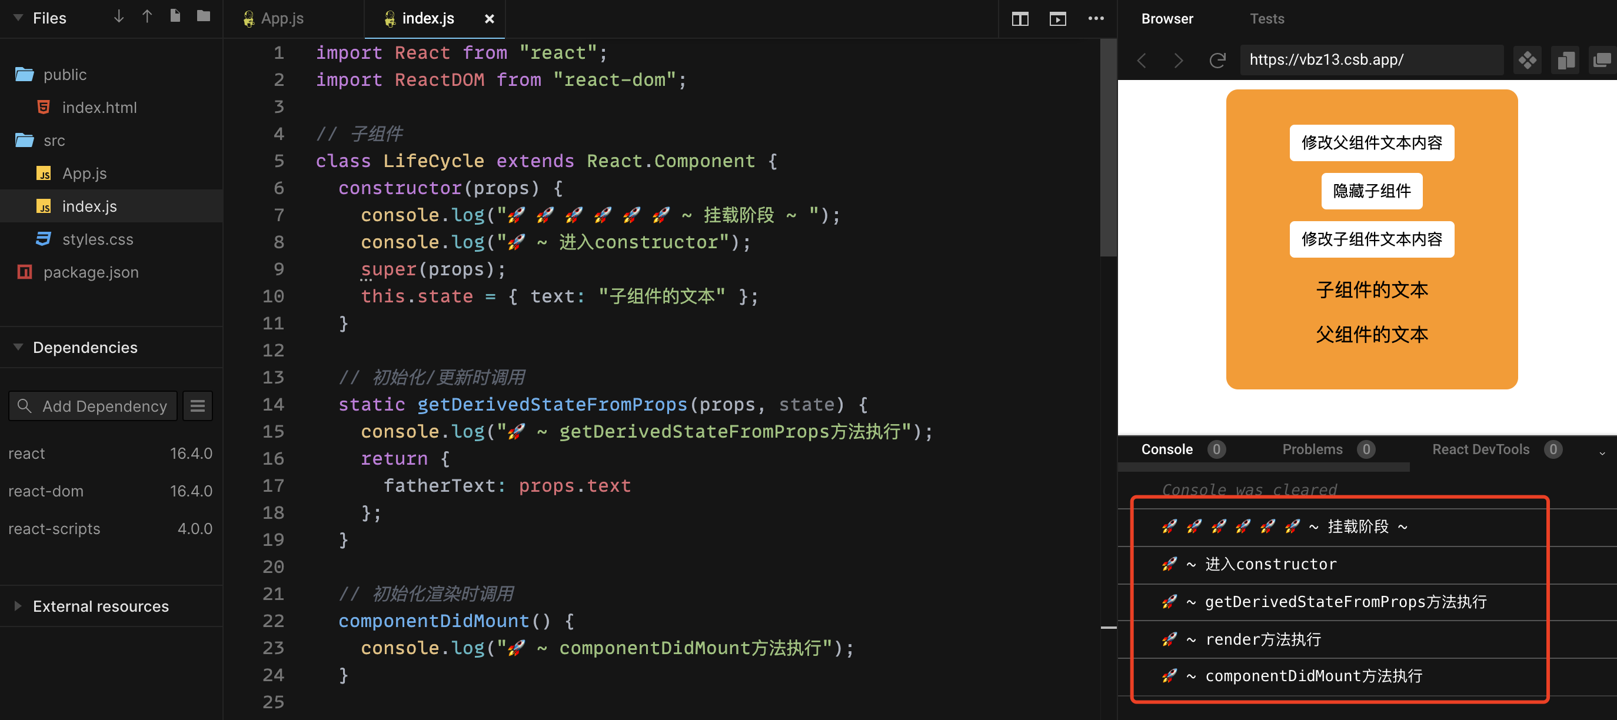Click line number 14 in the gutter
1617x720 pixels.
pyautogui.click(x=273, y=405)
